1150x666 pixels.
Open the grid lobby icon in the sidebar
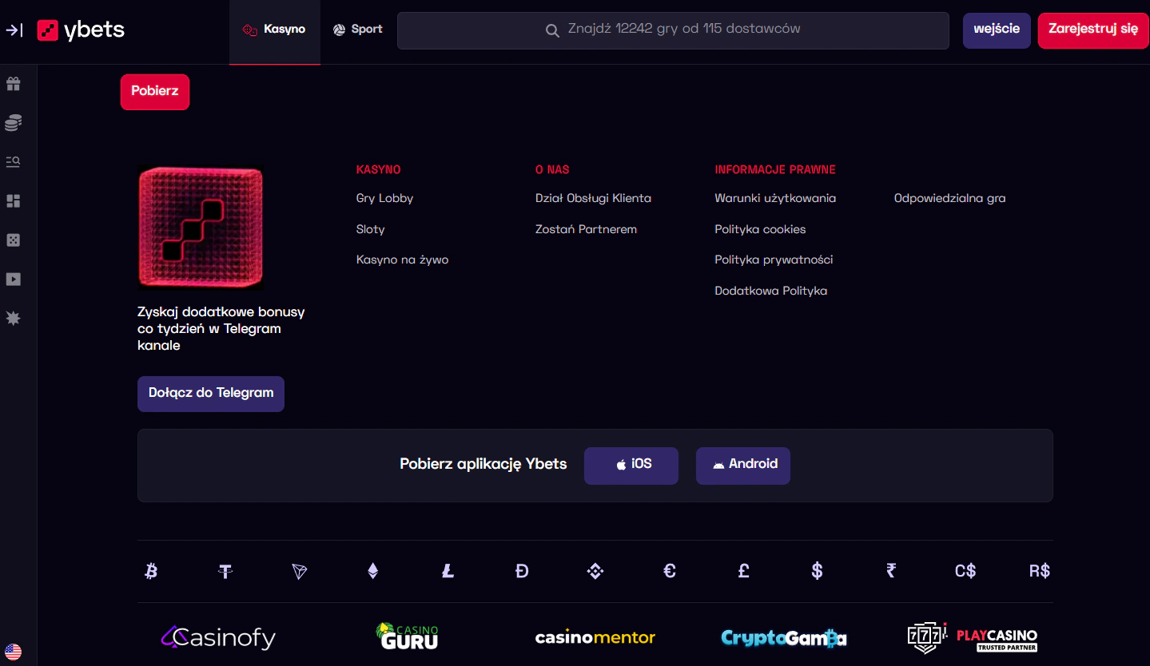(x=13, y=201)
